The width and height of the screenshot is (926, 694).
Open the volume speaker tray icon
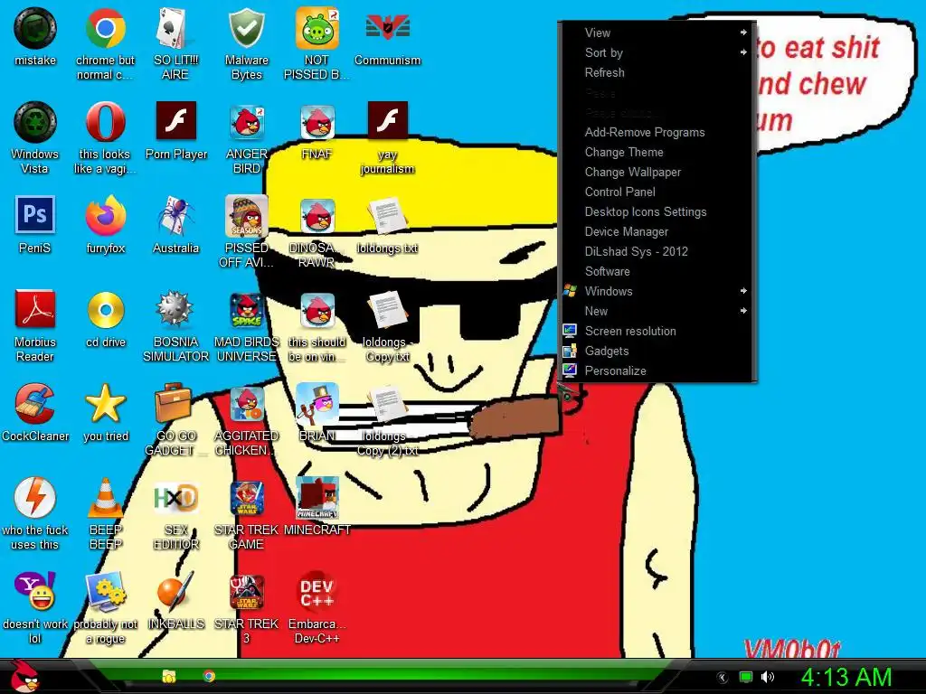(768, 677)
